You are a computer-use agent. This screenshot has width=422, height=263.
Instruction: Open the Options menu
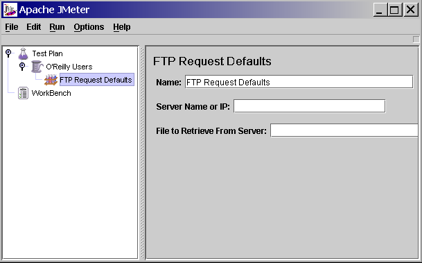(89, 27)
